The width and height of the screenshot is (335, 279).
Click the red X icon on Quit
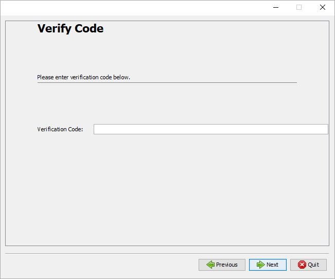302,265
